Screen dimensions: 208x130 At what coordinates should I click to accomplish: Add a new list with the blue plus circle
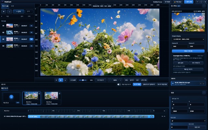click(11, 97)
